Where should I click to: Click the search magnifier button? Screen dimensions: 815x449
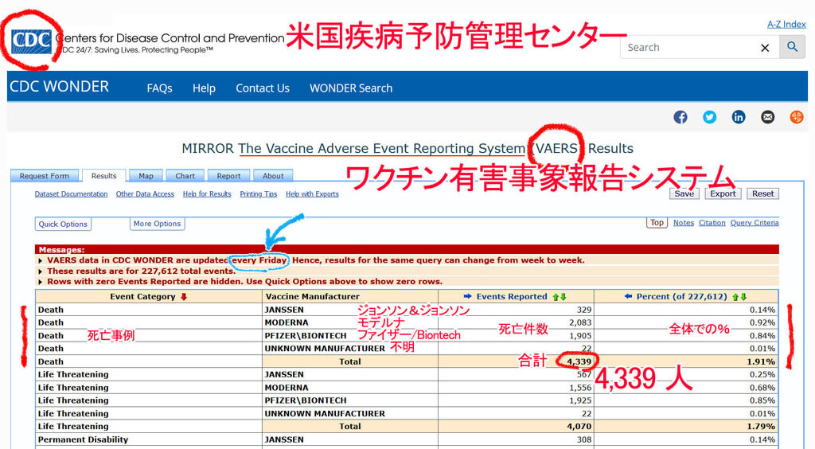tap(792, 47)
